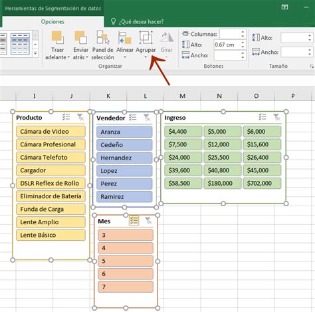Viewport: 315px width, 312px height.
Task: Filter by Funda de Carga
Action: [x=51, y=209]
